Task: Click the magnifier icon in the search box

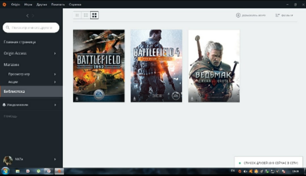Action: pyautogui.click(x=8, y=27)
